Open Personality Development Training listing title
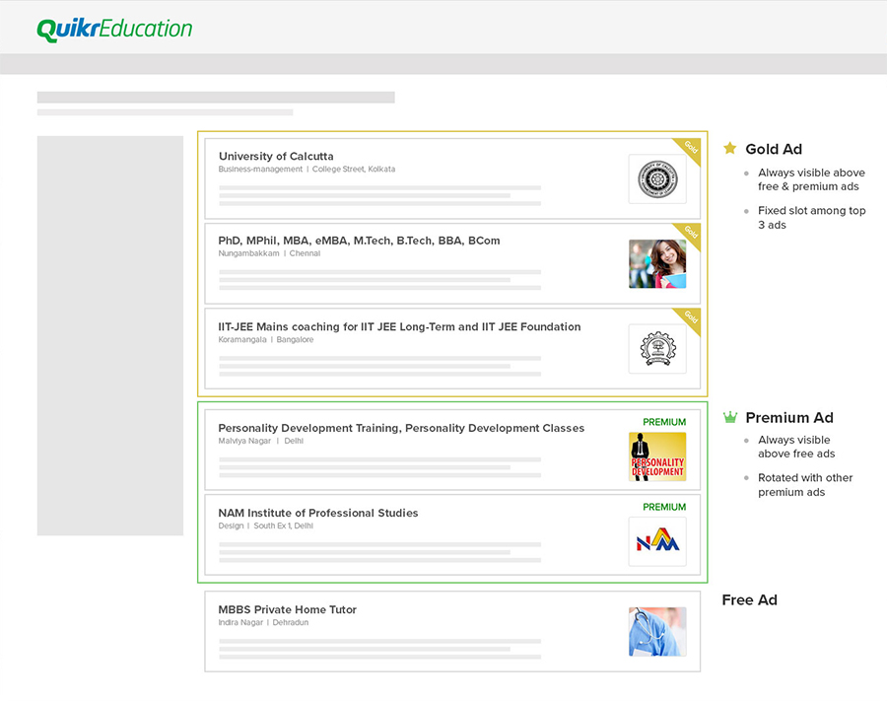The width and height of the screenshot is (887, 701). (x=401, y=428)
